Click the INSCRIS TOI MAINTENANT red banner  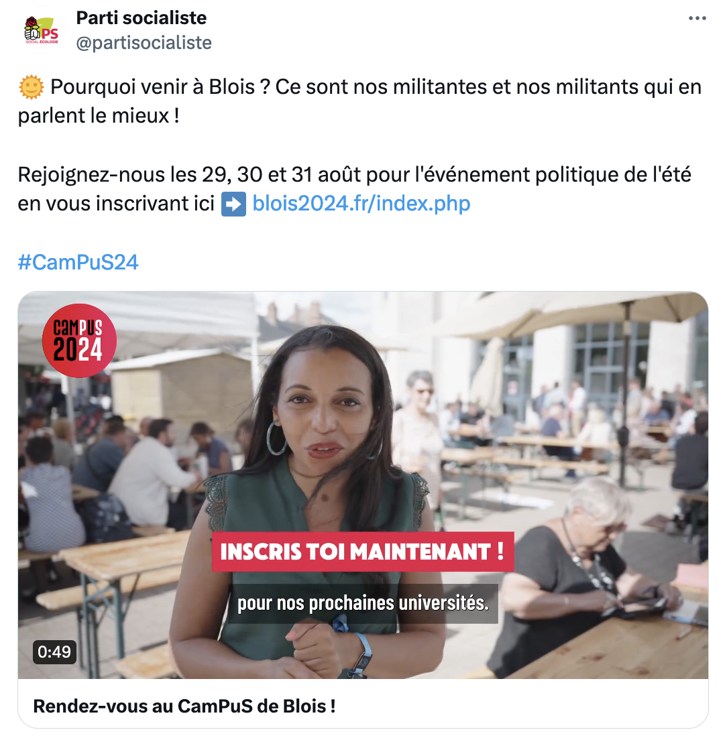tap(363, 552)
